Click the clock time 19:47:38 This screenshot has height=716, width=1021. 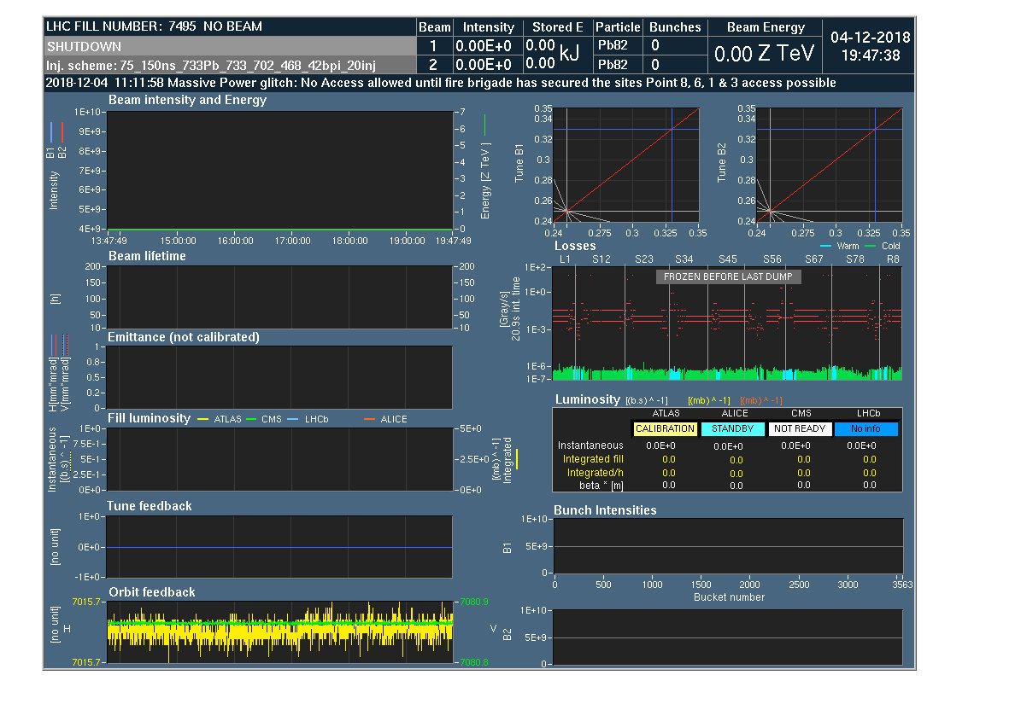pos(871,56)
